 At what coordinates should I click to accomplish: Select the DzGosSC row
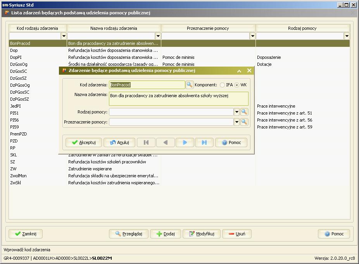[x=34, y=71]
